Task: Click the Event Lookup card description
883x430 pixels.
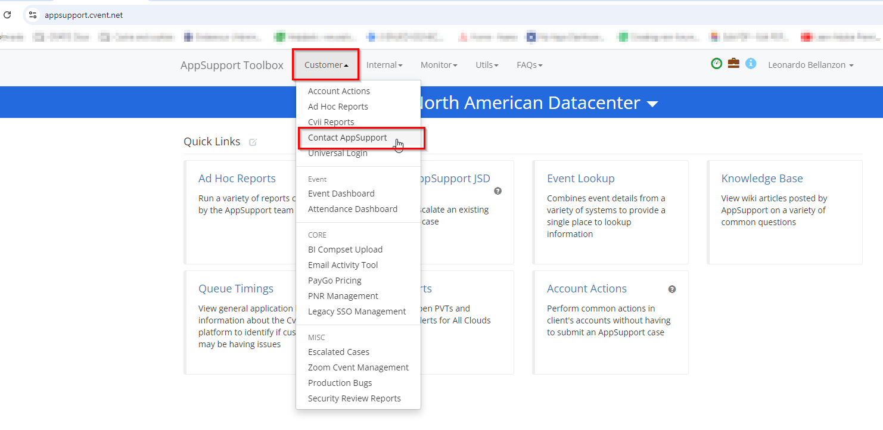Action: click(606, 216)
